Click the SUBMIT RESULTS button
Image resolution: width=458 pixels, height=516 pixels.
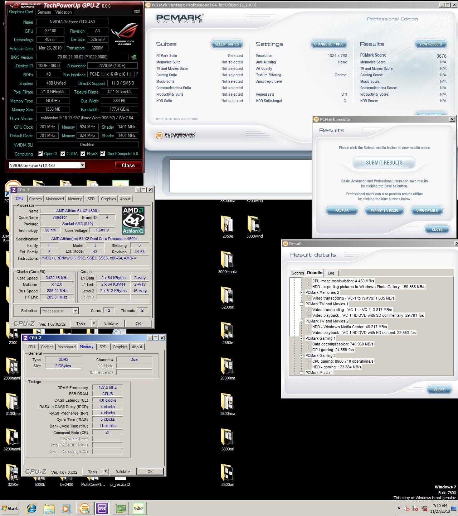pyautogui.click(x=384, y=163)
